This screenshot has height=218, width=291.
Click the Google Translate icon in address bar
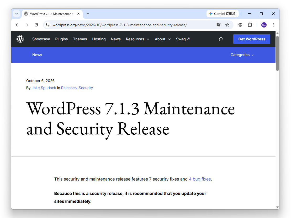point(219,25)
